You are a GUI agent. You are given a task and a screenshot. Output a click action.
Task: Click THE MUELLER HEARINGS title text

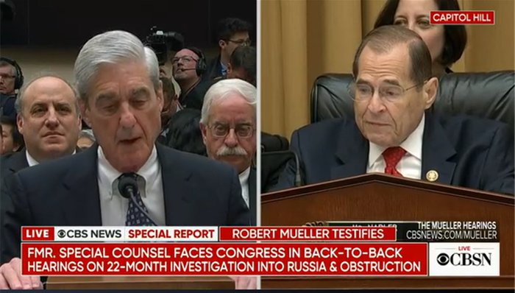click(x=457, y=226)
